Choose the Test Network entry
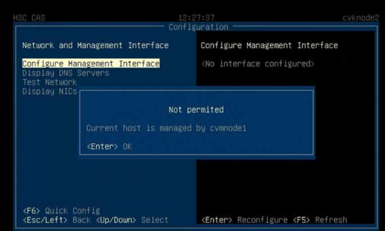The height and width of the screenshot is (231, 385). [49, 82]
